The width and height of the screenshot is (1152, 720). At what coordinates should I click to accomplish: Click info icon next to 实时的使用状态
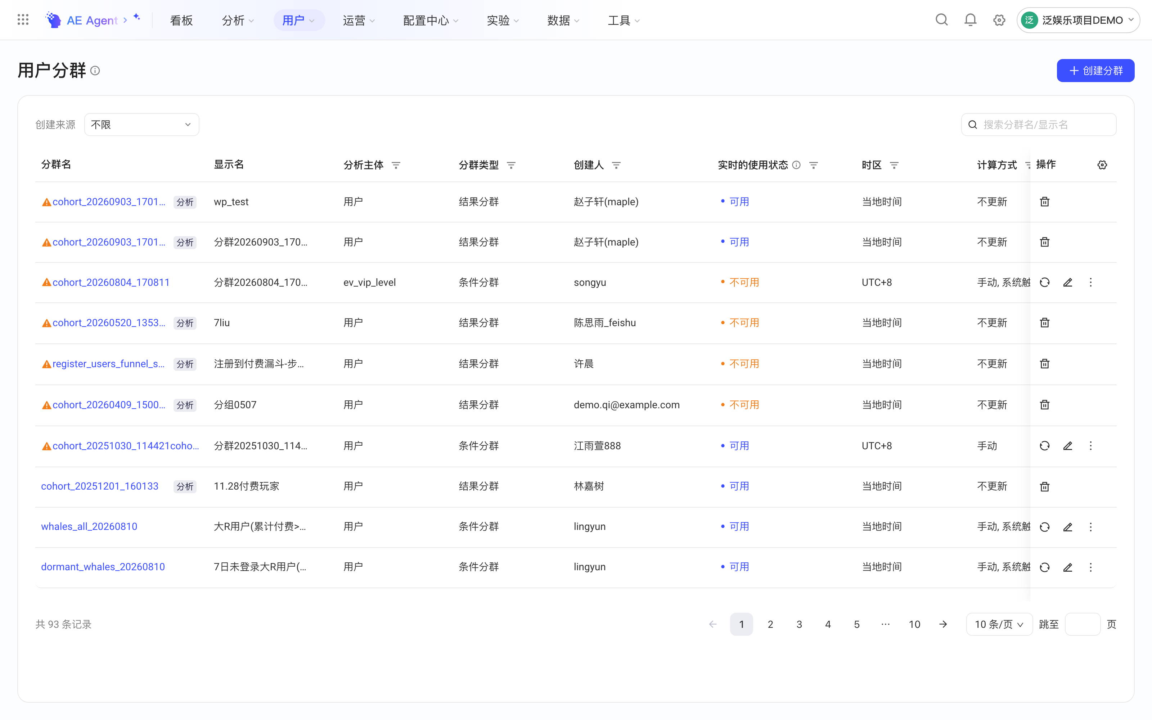click(796, 165)
